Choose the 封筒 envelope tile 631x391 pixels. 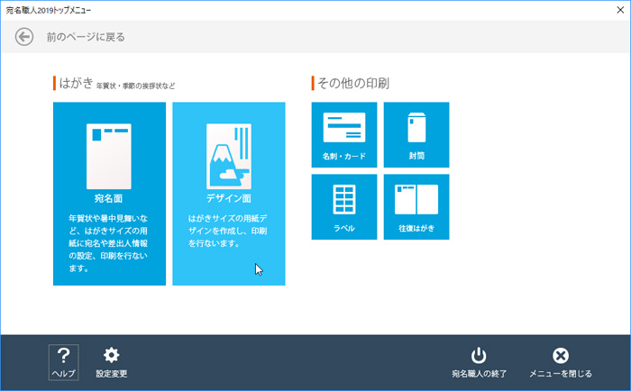coord(416,134)
